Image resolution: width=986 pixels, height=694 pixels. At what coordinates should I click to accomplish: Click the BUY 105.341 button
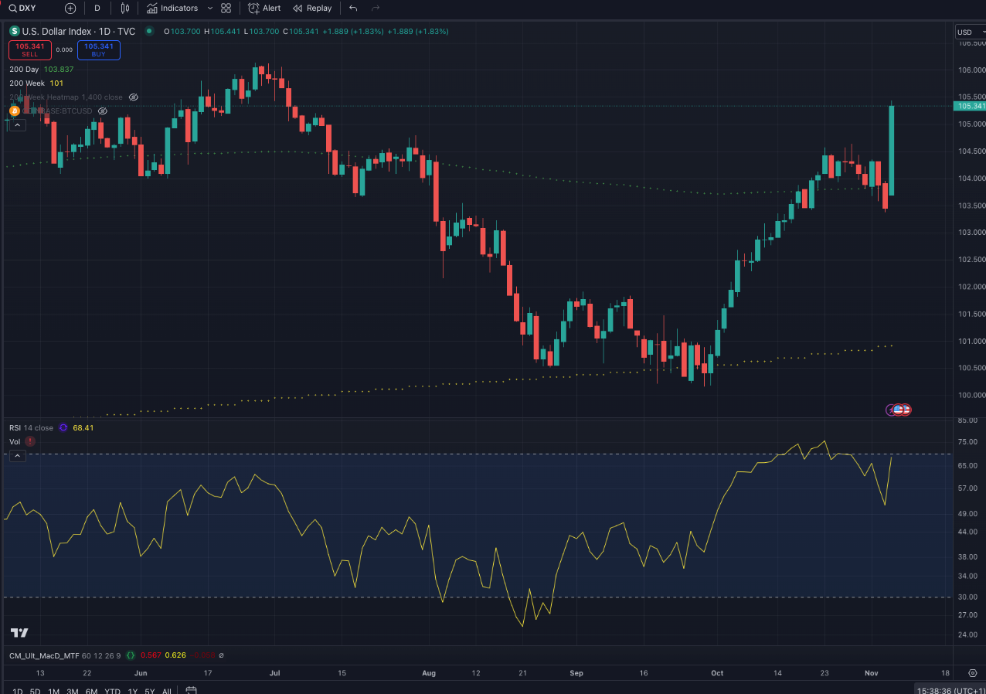(x=99, y=50)
